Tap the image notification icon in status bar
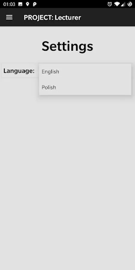 pos(20,4)
